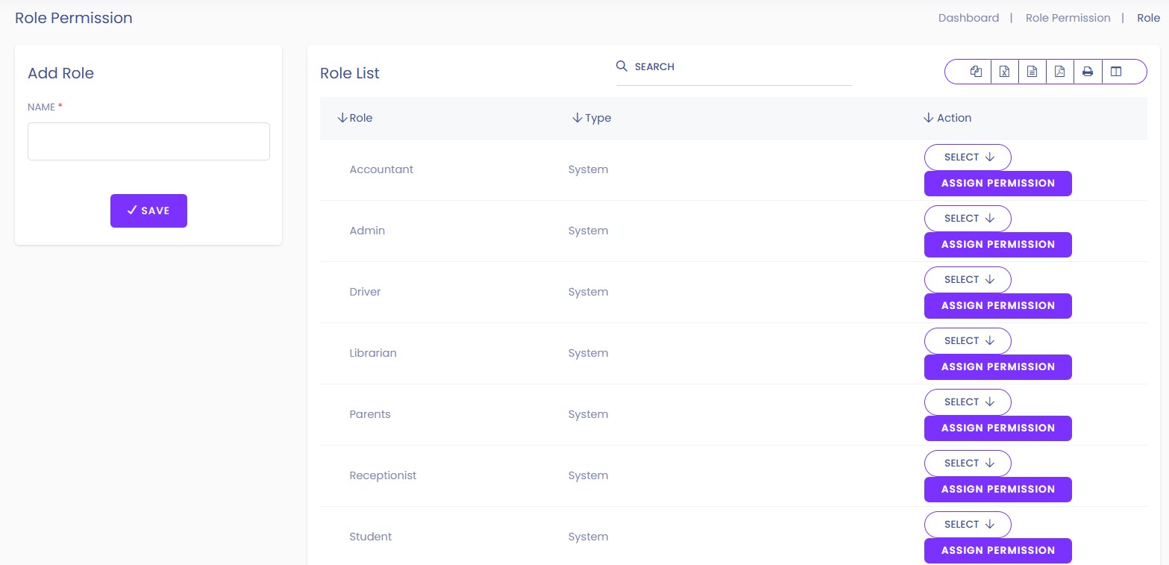Expand Select dropdown for Driver row

click(x=968, y=280)
